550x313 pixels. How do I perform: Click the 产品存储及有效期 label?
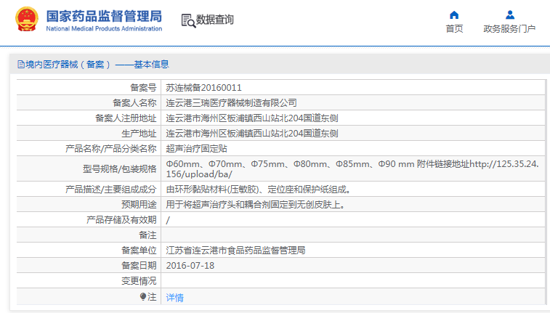(x=121, y=220)
